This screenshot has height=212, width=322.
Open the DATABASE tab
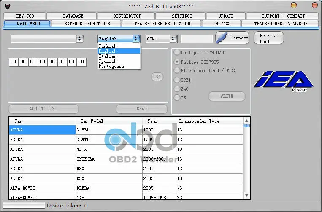[x=71, y=16]
